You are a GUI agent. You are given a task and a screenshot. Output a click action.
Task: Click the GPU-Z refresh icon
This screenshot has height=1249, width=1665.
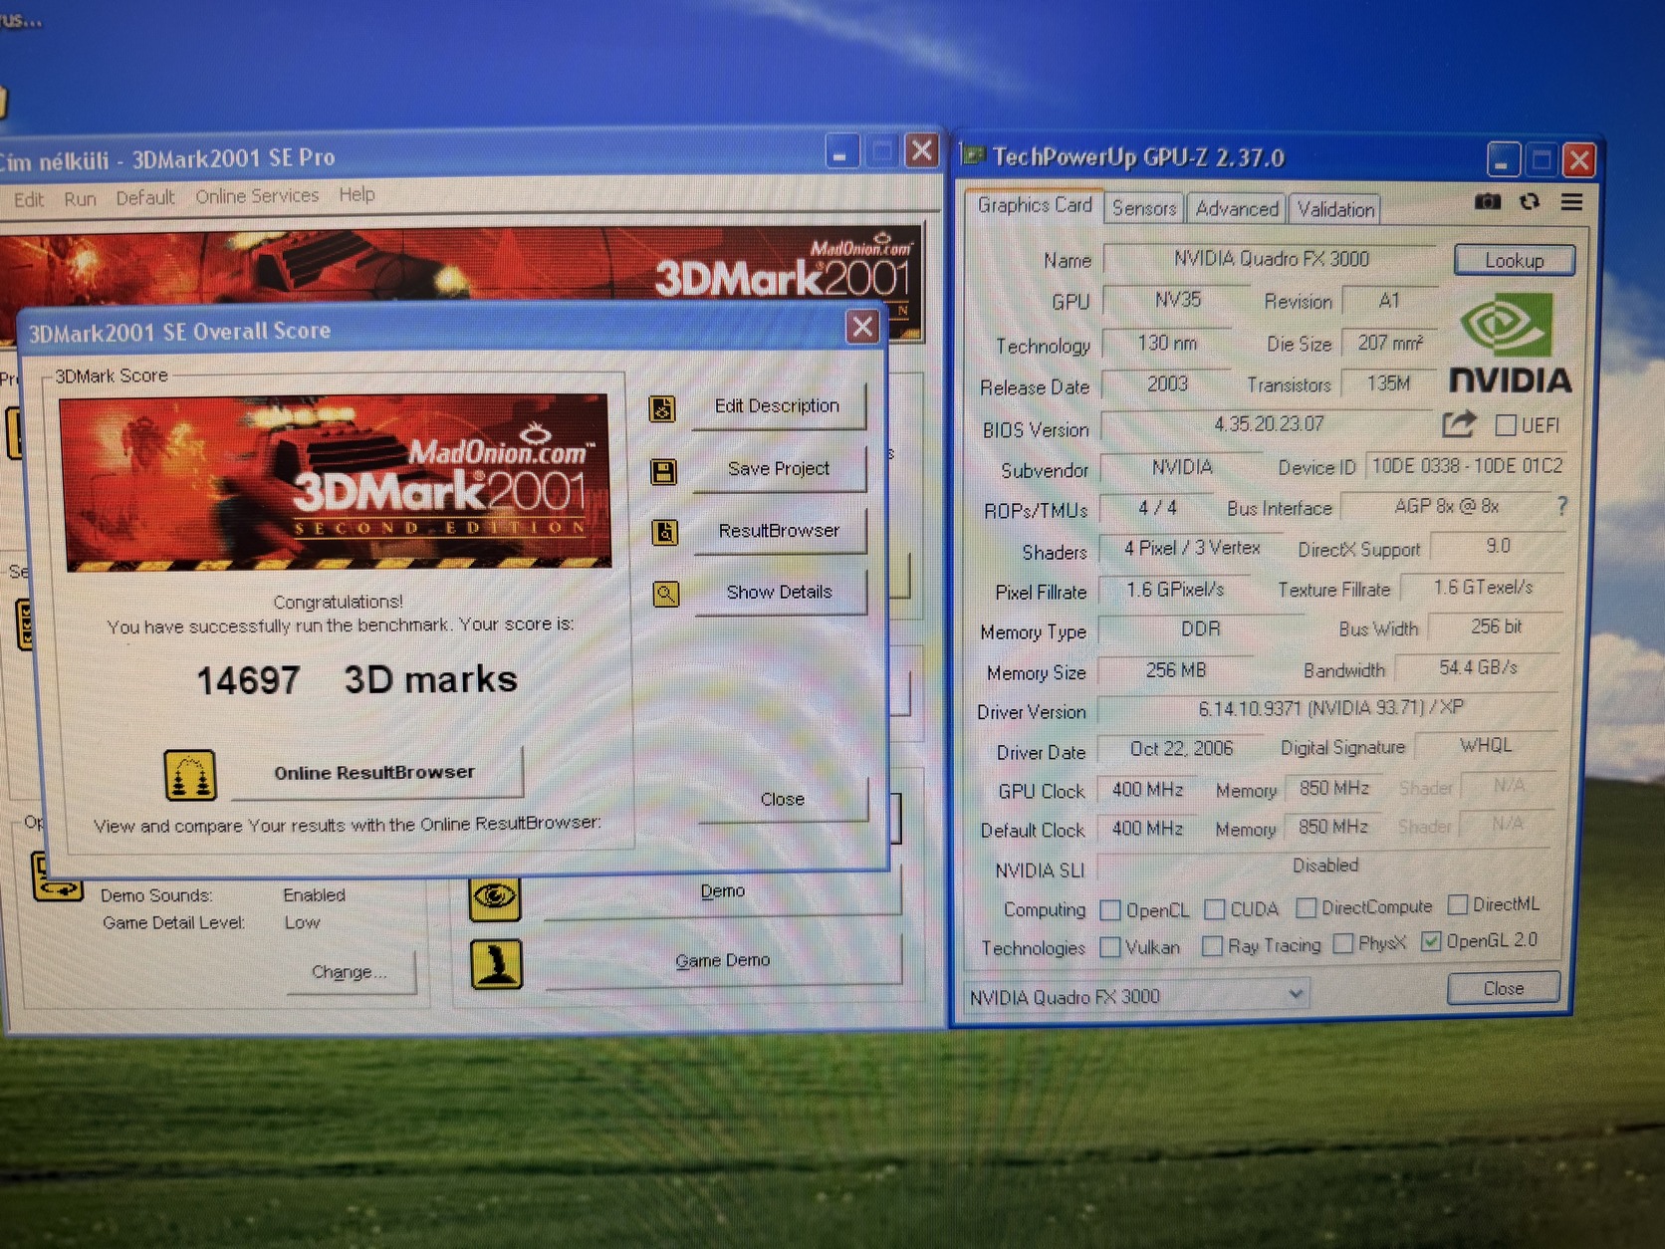pyautogui.click(x=1530, y=202)
